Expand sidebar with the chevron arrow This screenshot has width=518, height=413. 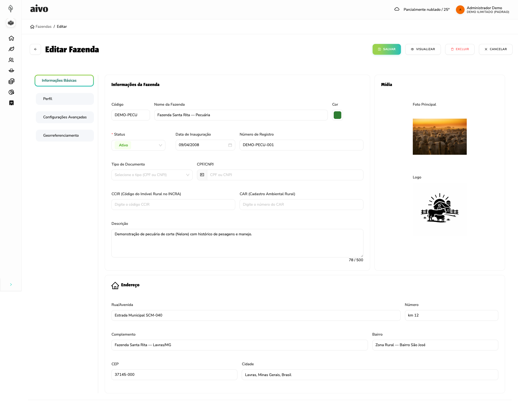pos(11,285)
